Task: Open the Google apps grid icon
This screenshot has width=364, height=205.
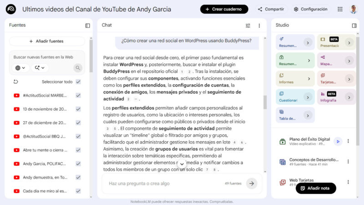Action: (340, 9)
